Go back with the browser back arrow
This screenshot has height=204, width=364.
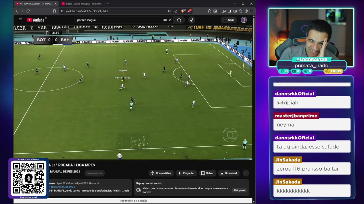click(17, 11)
